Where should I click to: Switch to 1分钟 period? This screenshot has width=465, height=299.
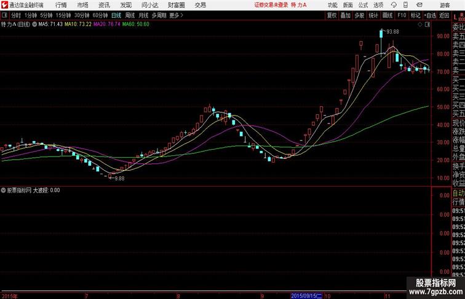pos(31,15)
